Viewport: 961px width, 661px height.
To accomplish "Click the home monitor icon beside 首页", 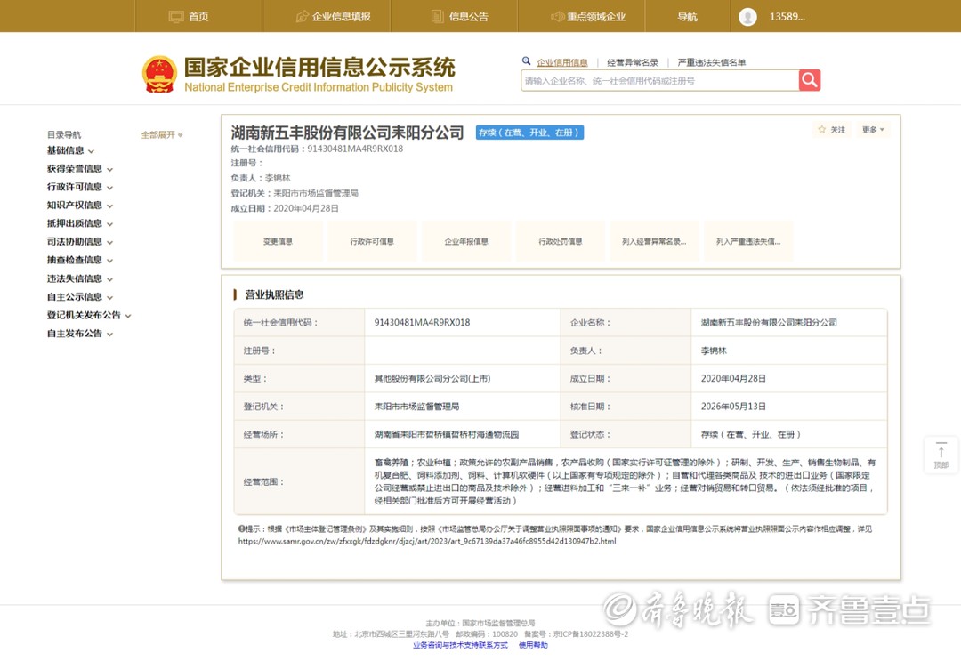I will point(176,17).
